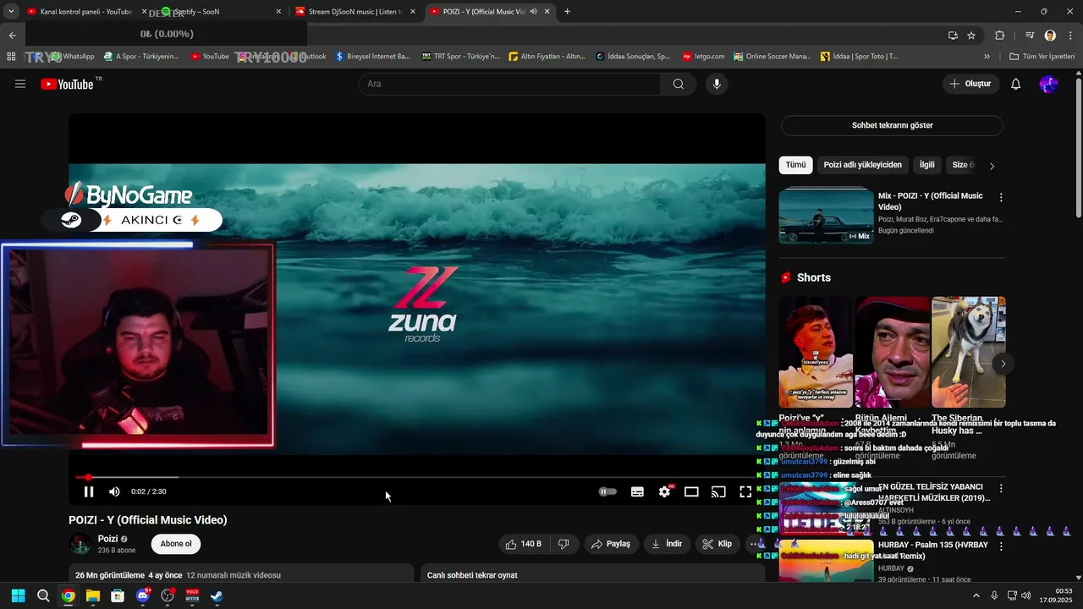Select Poizi adlı yükleyiciden chip

[862, 165]
